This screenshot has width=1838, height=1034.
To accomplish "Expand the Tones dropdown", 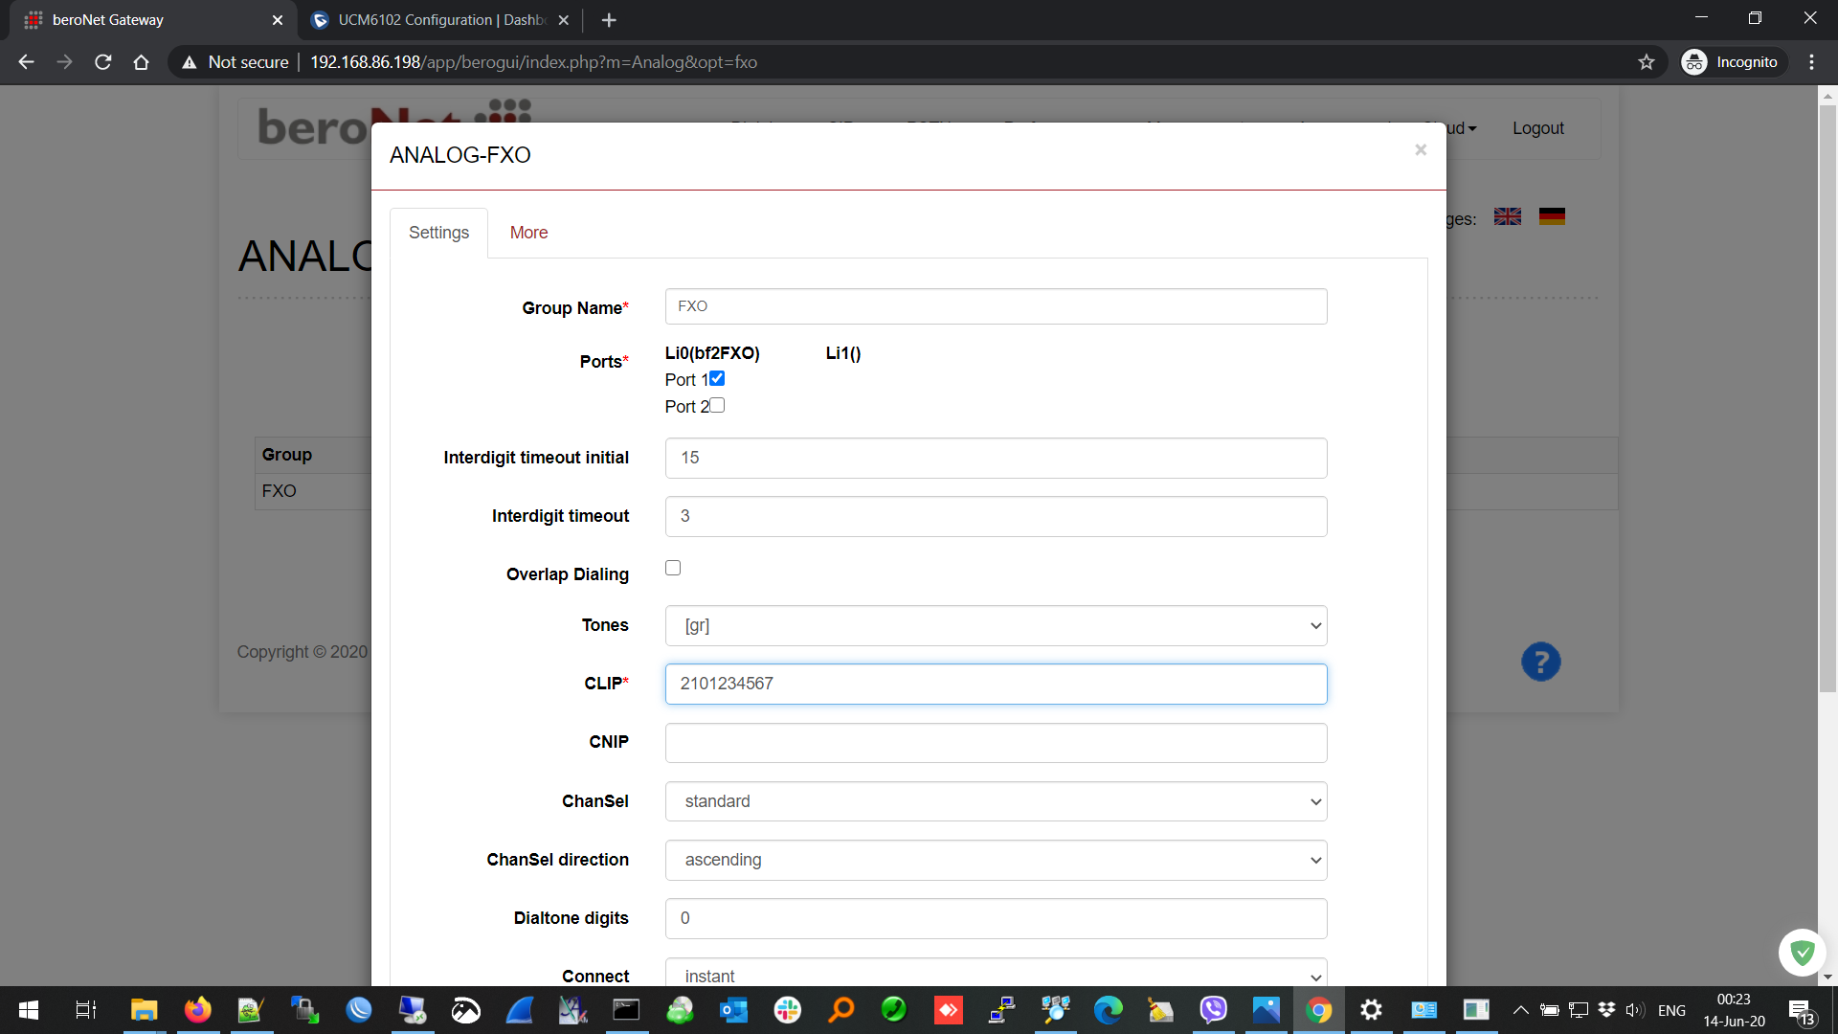I will (996, 625).
